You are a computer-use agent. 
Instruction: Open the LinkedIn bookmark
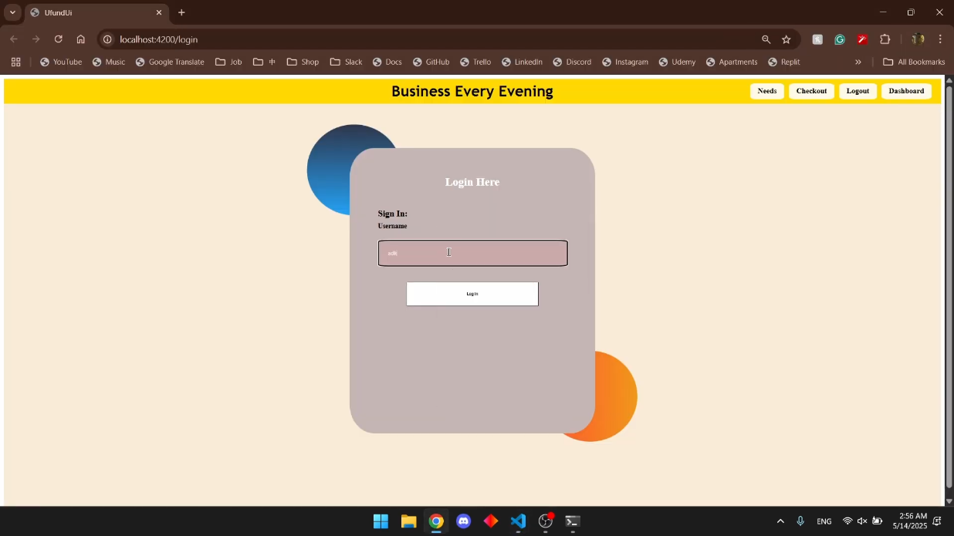tap(522, 62)
